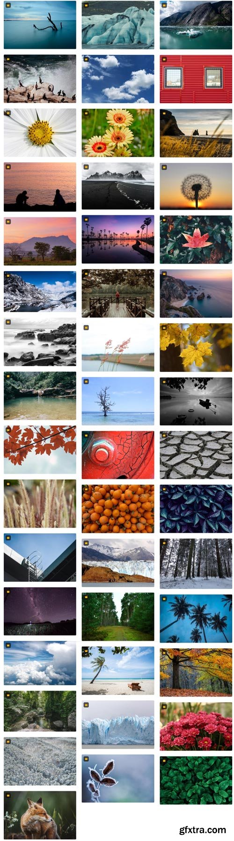Click crown badge on red cabin photo
The image size is (234, 841).
pyautogui.click(x=164, y=59)
